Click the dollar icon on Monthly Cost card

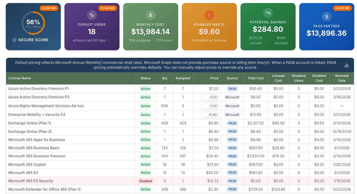pyautogui.click(x=150, y=15)
